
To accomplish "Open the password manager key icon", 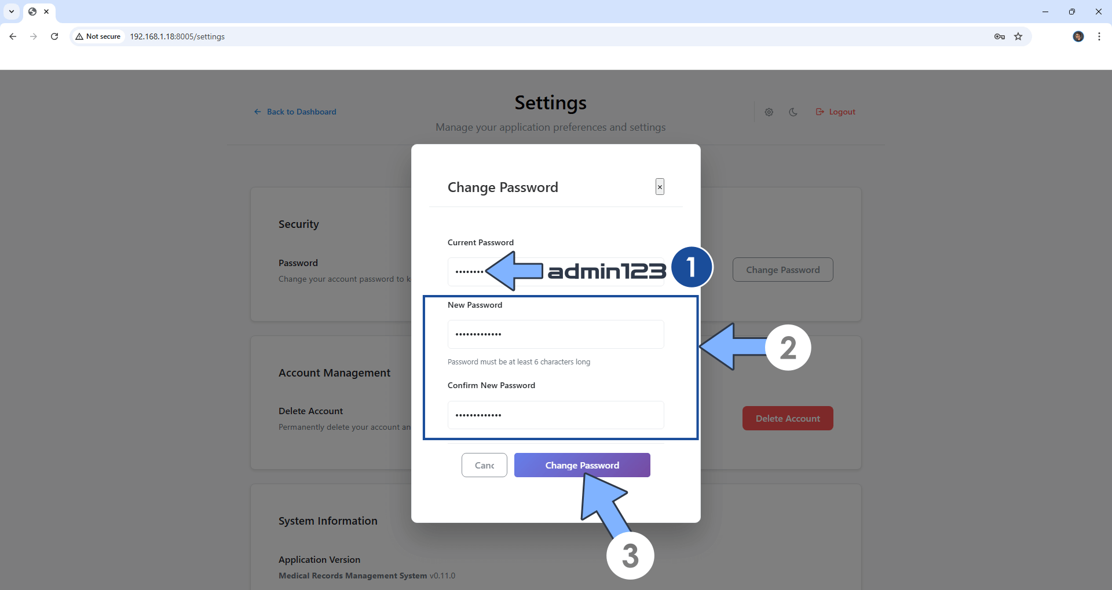I will point(1000,36).
